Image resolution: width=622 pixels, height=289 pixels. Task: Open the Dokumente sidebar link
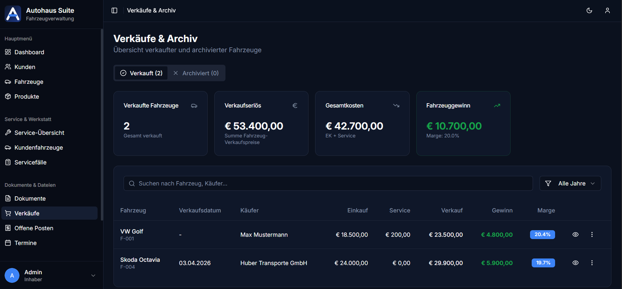[30, 199]
